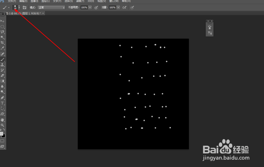Screen dimensions: 264x167
Task: Open the flow slider dropdown arrow
Action: pos(119,8)
